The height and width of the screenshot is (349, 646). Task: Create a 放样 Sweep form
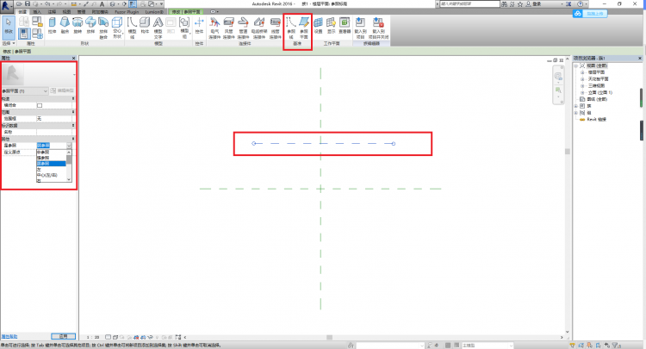[90, 26]
